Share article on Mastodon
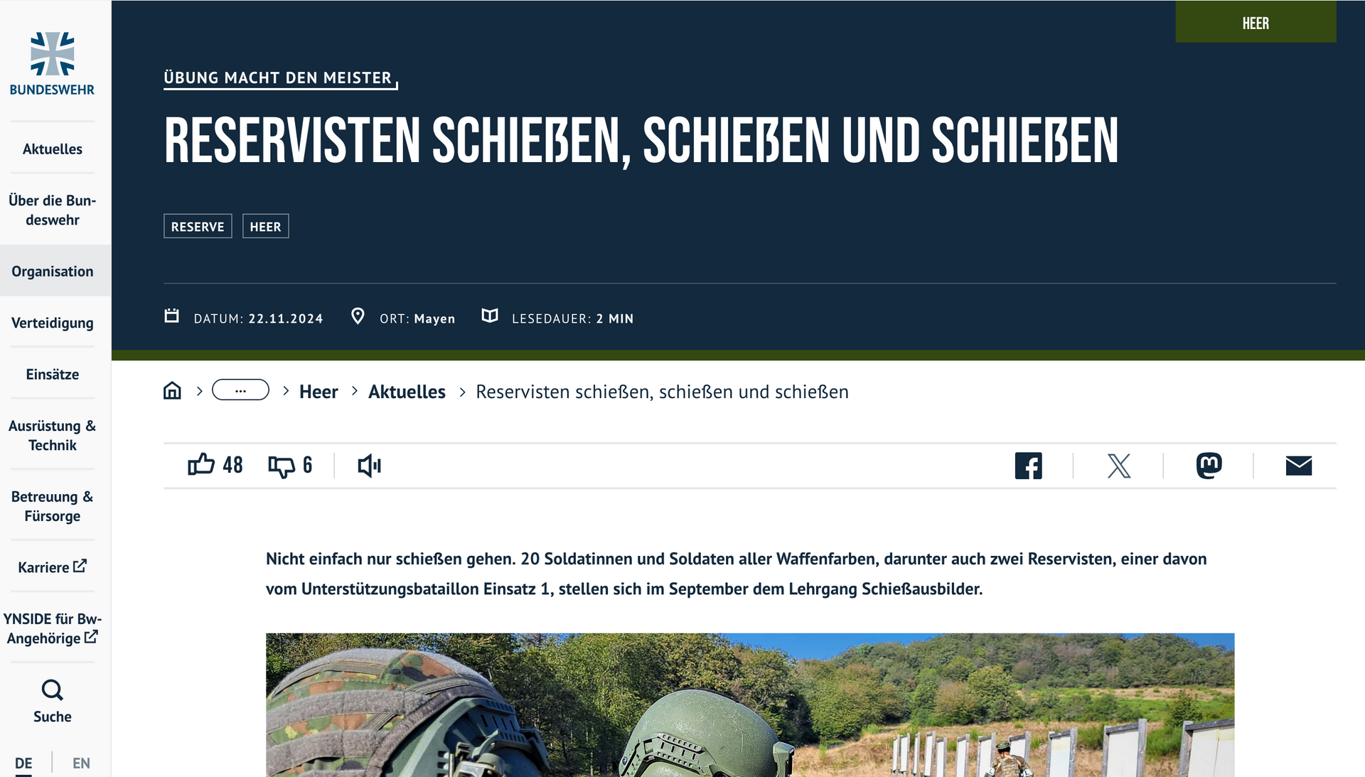The width and height of the screenshot is (1365, 777). click(1209, 466)
